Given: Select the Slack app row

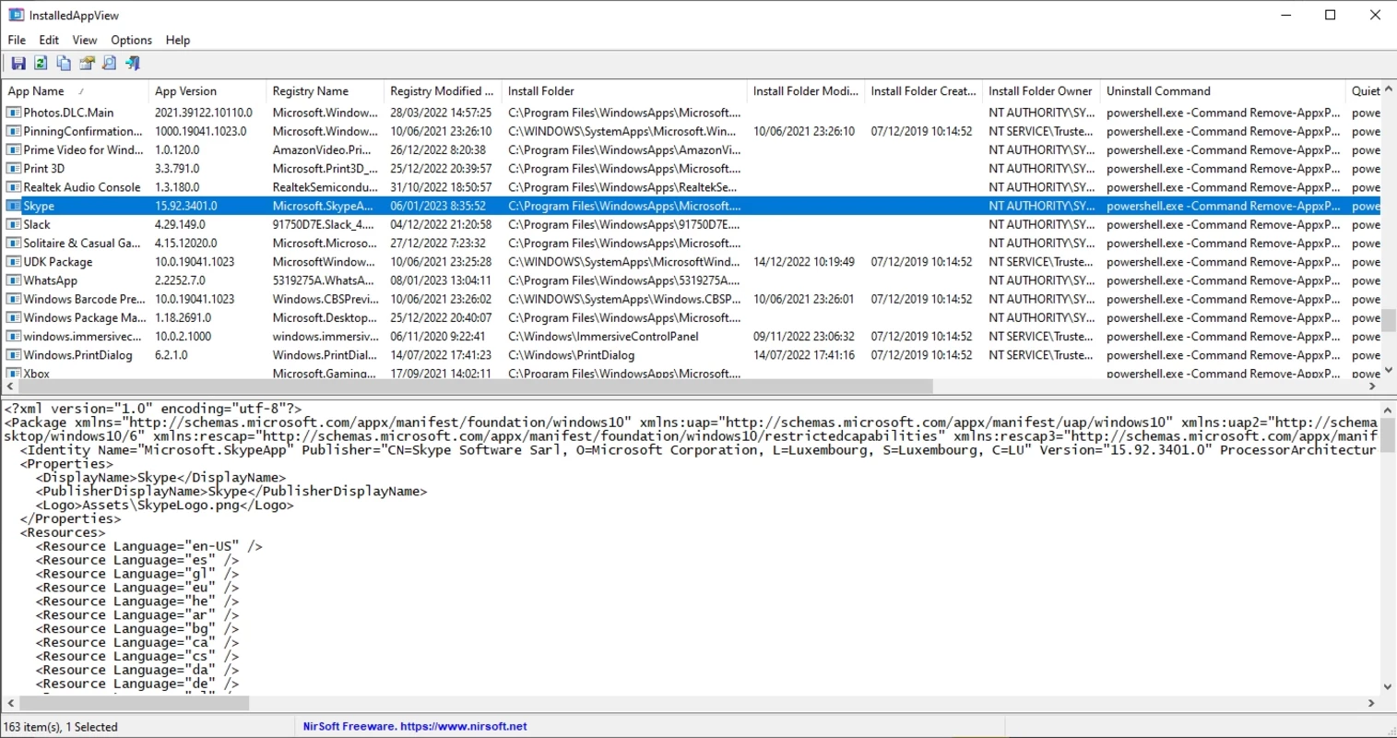Looking at the screenshot, I should click(x=692, y=224).
